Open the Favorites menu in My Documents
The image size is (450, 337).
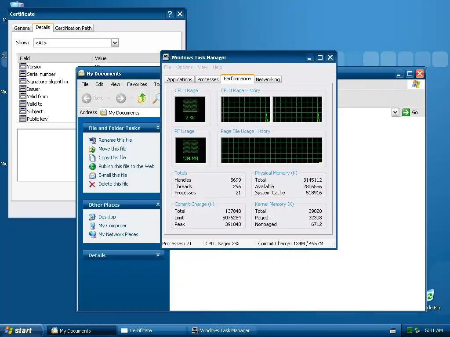137,84
